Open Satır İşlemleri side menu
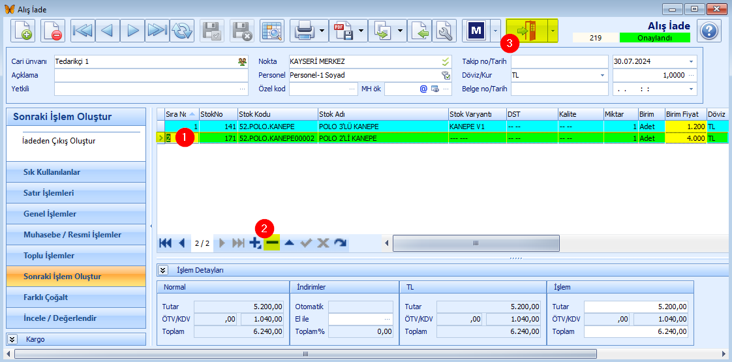The width and height of the screenshot is (732, 362). pos(76,192)
